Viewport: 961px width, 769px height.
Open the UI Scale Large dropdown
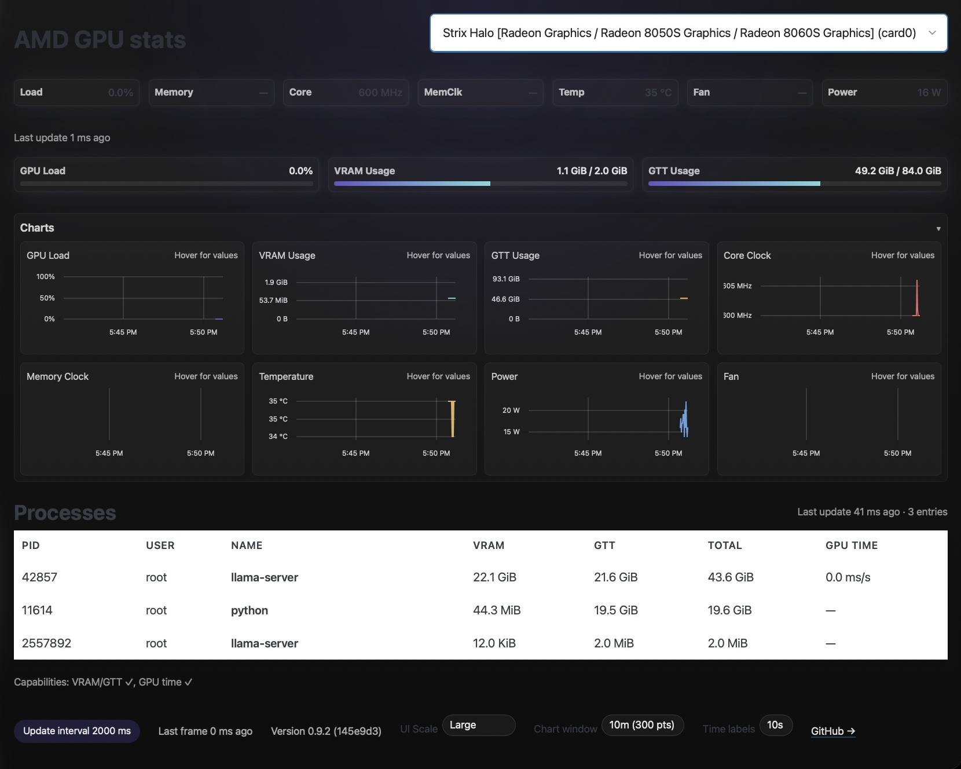pyautogui.click(x=479, y=725)
